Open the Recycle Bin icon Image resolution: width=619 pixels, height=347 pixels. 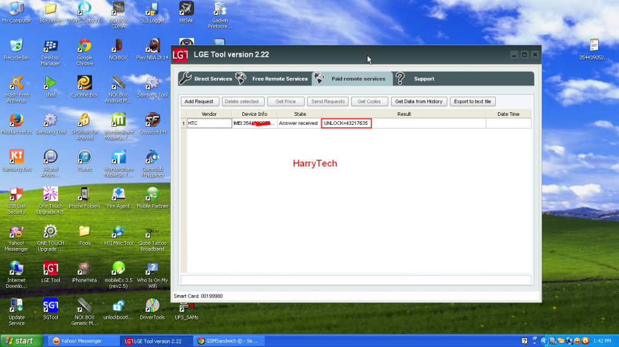point(16,49)
